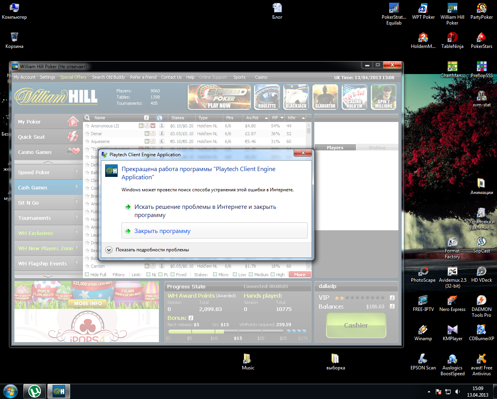Screen dimensions: 497x399
Task: Expand the WH Exclusives sidebar section
Action: click(49, 233)
